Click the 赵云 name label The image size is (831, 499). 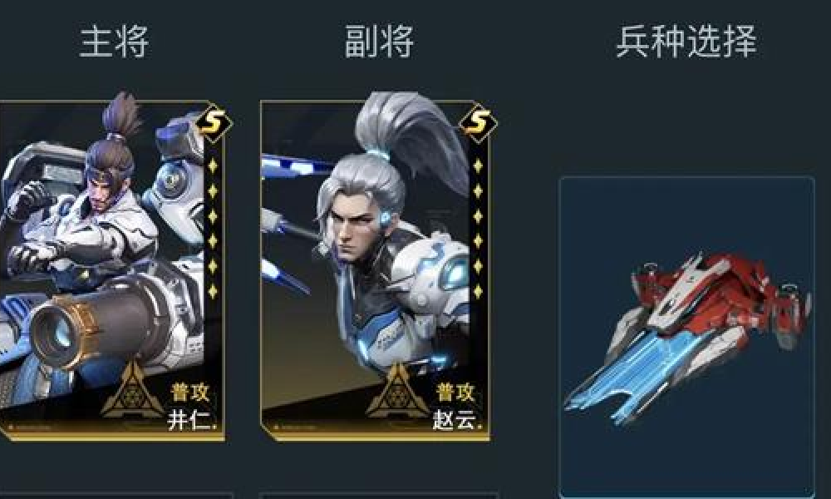tap(457, 421)
